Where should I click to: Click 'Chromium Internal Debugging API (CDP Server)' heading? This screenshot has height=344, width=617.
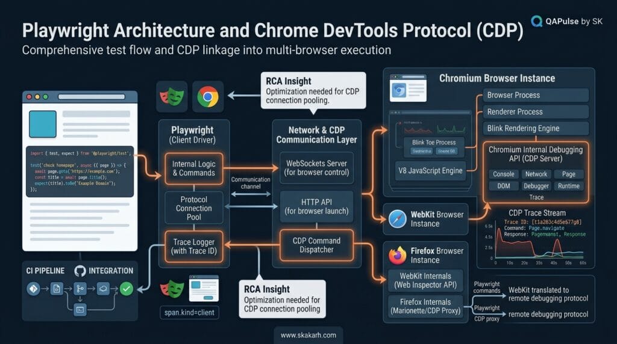point(536,154)
